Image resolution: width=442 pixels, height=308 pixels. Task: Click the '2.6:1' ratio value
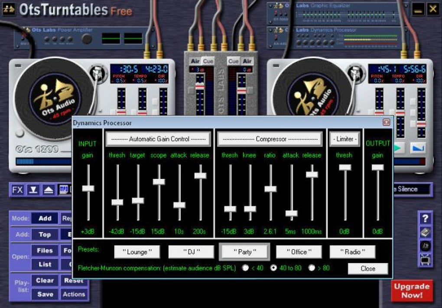click(270, 232)
